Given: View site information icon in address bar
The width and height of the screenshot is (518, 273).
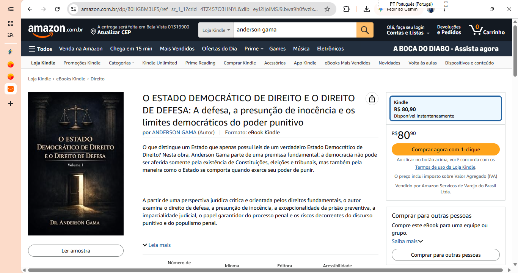Looking at the screenshot, I should [74, 9].
